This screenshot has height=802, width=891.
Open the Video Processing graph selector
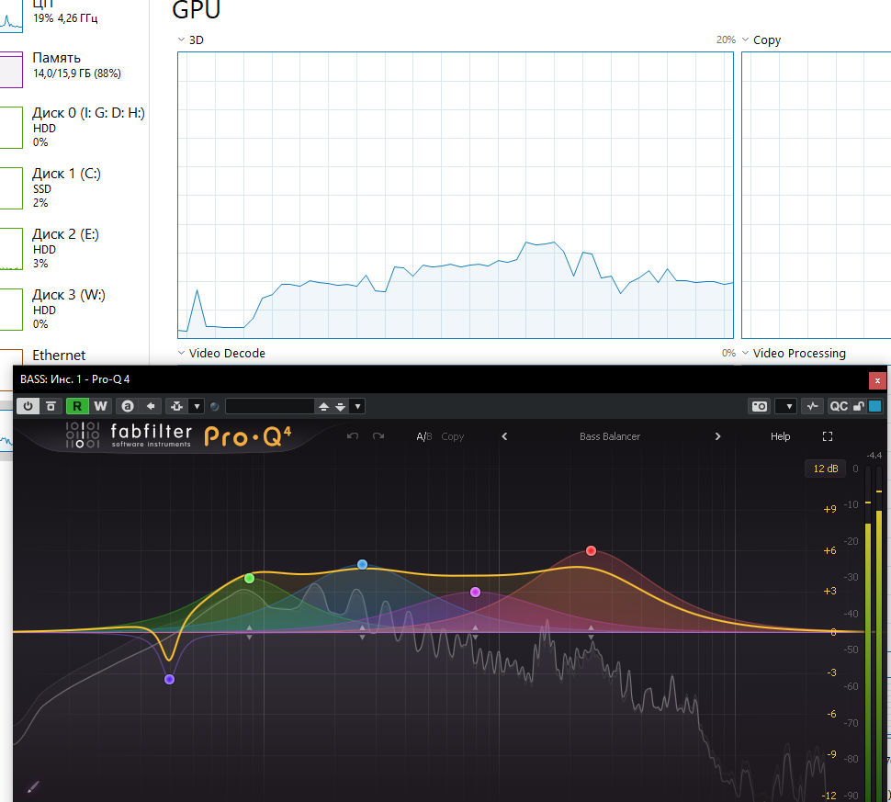pos(746,353)
